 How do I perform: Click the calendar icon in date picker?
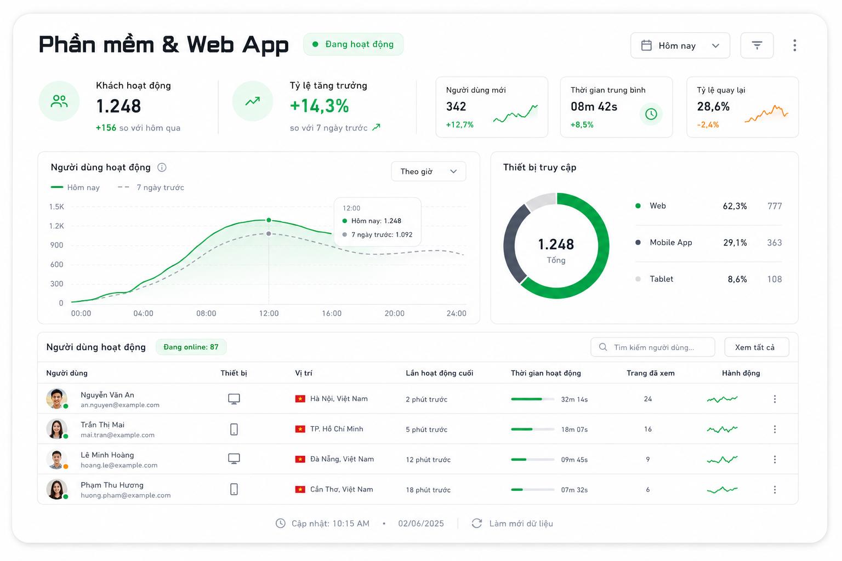pyautogui.click(x=646, y=45)
